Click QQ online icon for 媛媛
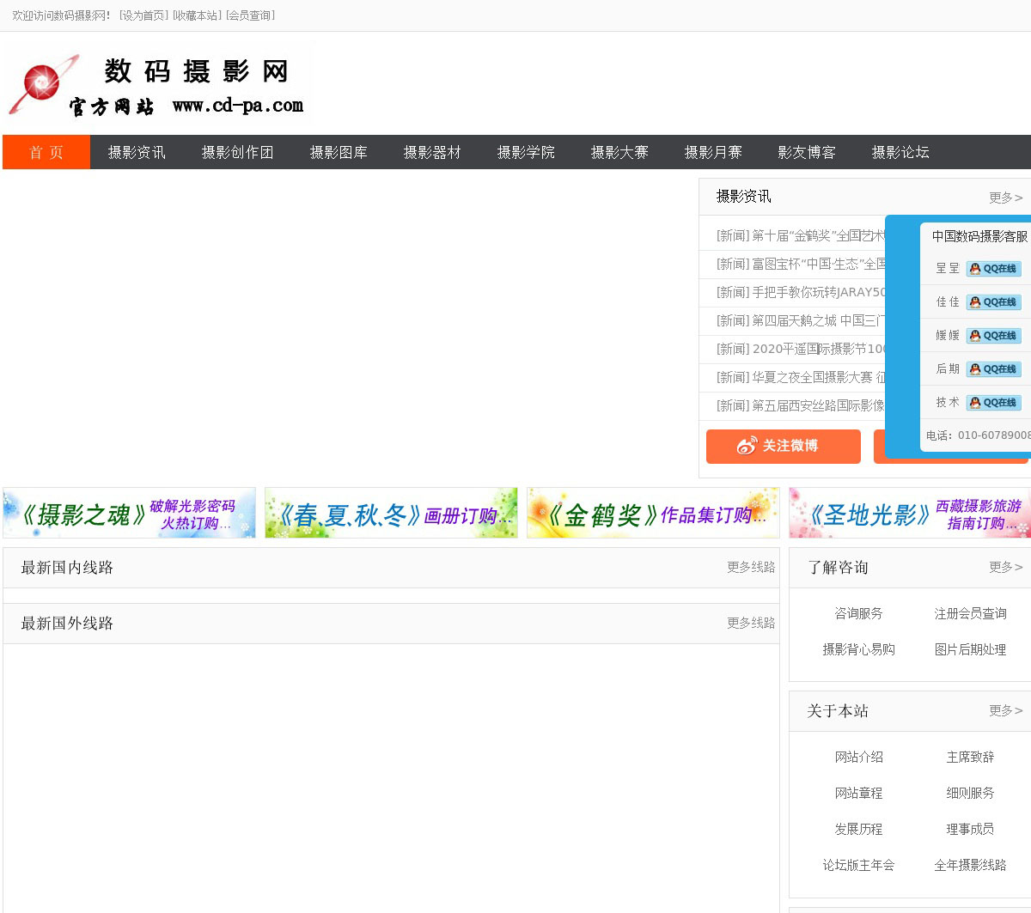This screenshot has width=1031, height=913. click(994, 336)
